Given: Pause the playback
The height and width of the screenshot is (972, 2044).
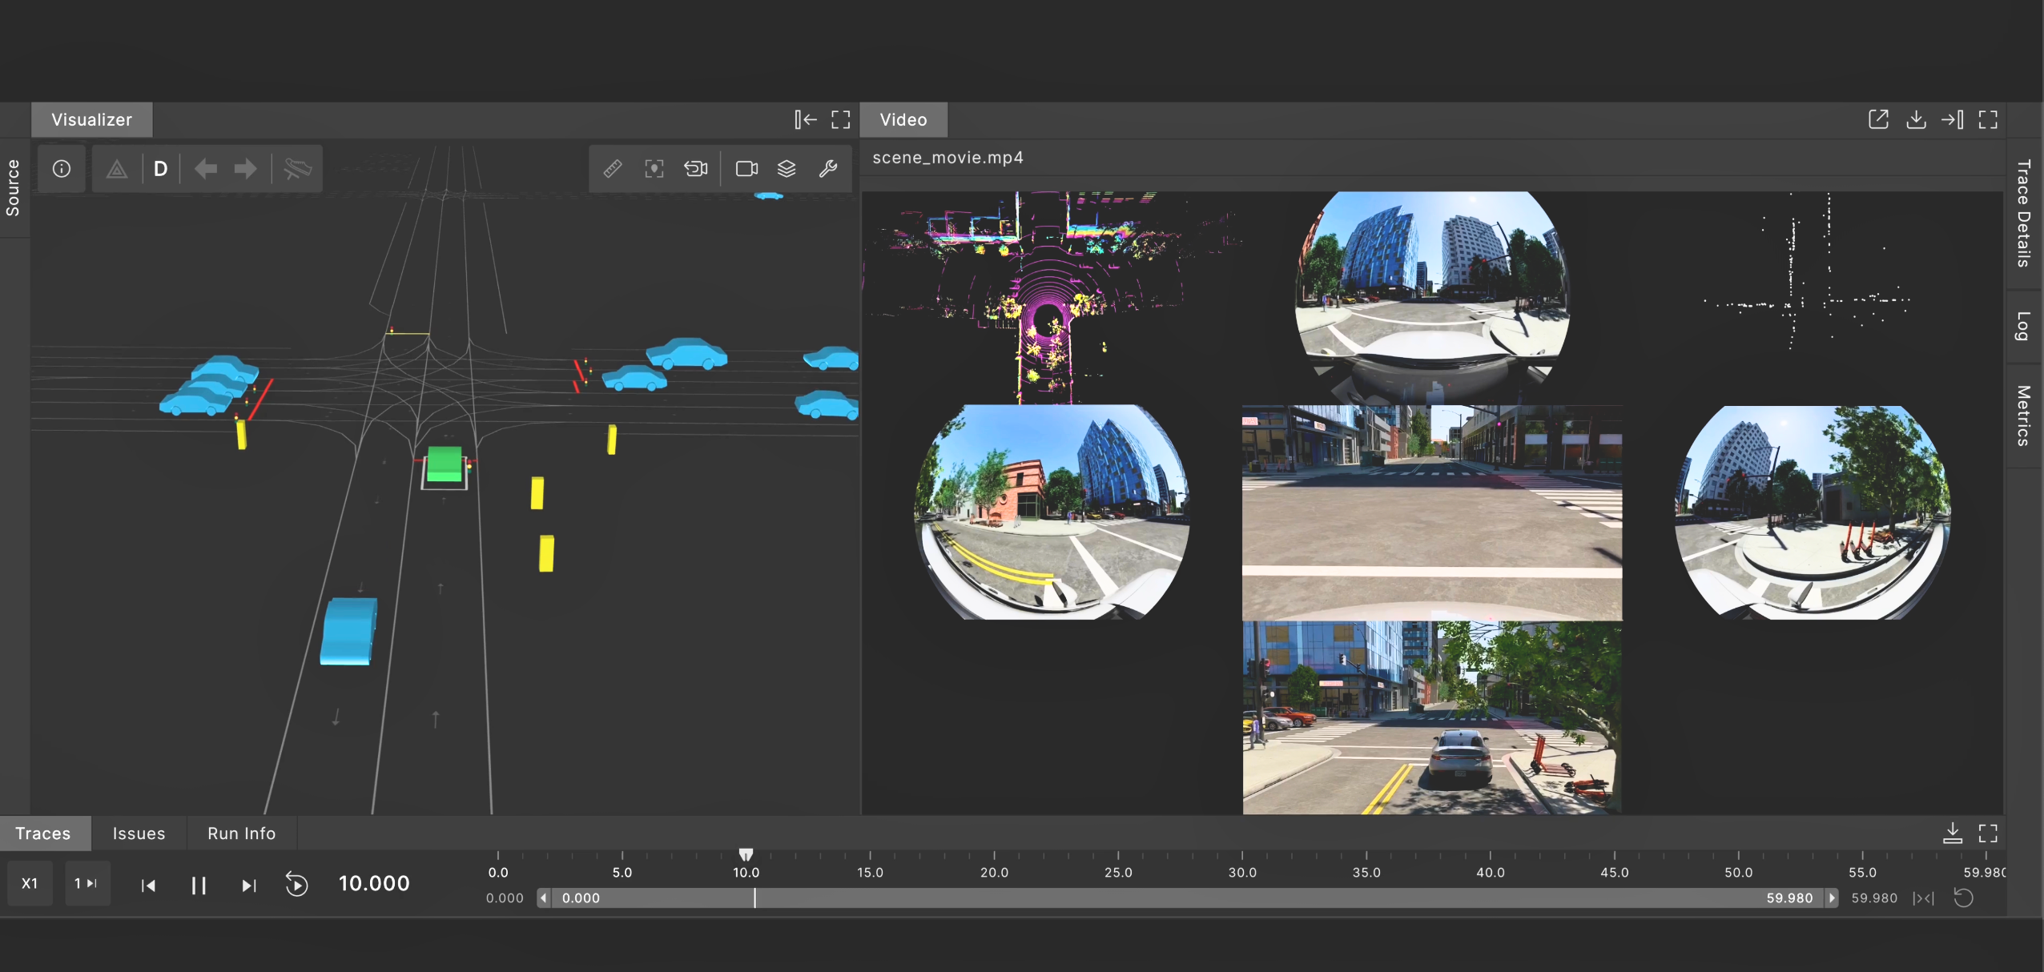Looking at the screenshot, I should point(199,885).
